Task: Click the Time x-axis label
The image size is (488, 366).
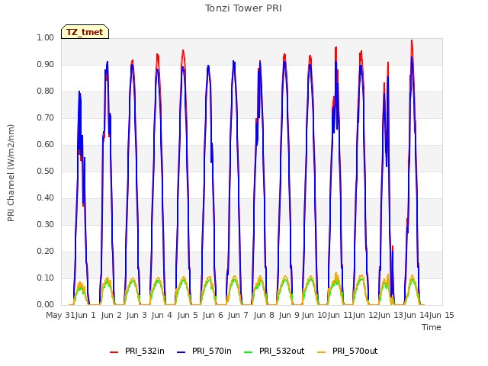Action: (x=432, y=327)
